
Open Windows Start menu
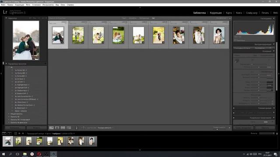pyautogui.click(x=3, y=154)
